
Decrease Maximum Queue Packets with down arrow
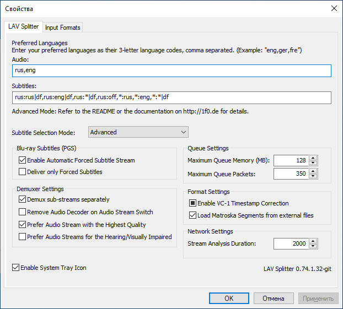pyautogui.click(x=313, y=177)
